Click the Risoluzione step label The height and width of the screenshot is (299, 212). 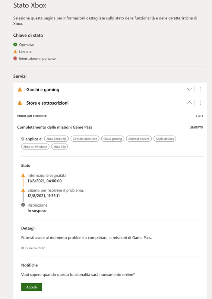click(38, 205)
